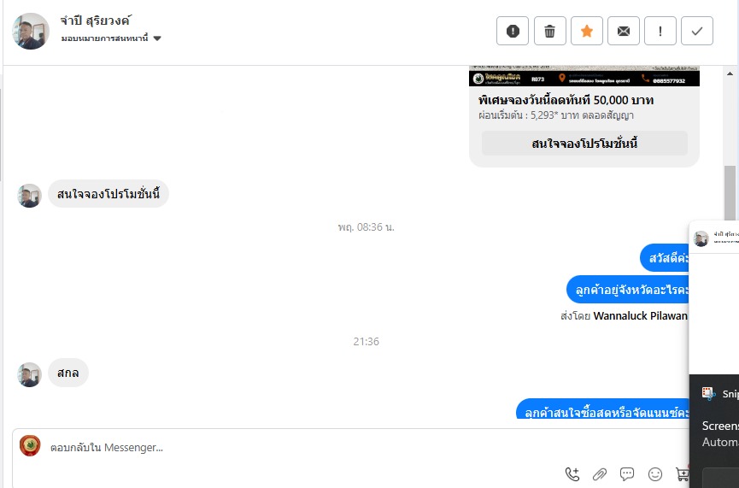Mark conversation as spam with octagon icon
Viewport: 739px width, 488px height.
pyautogui.click(x=513, y=31)
